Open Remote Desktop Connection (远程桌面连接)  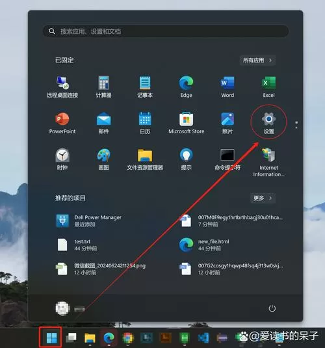62,87
